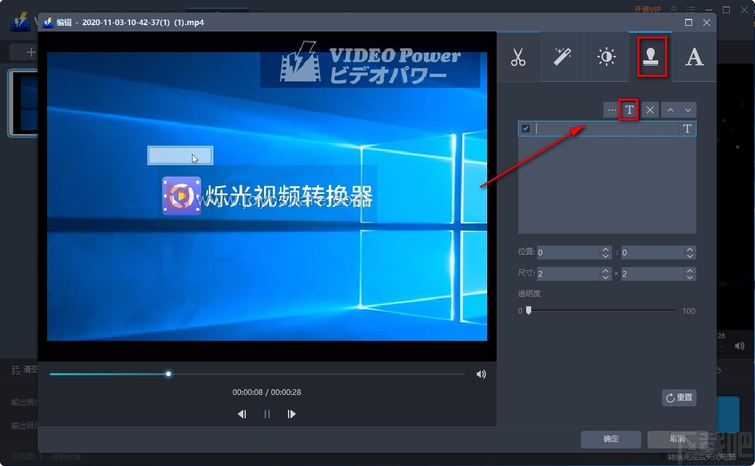755x466 pixels.
Task: Add a text watermark using the T icon
Action: click(x=629, y=109)
